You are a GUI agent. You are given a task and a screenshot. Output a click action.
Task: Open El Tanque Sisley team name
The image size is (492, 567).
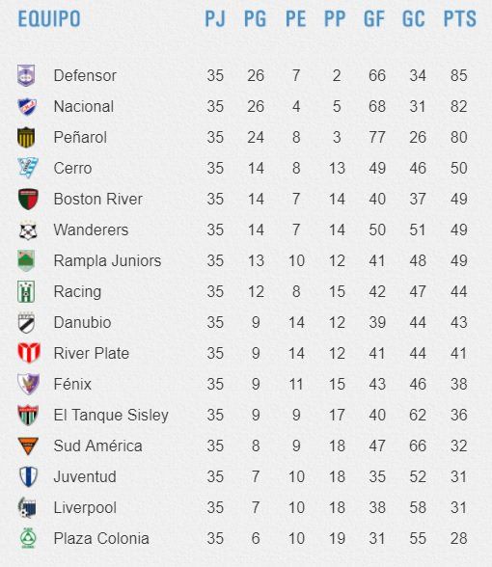[x=111, y=415]
